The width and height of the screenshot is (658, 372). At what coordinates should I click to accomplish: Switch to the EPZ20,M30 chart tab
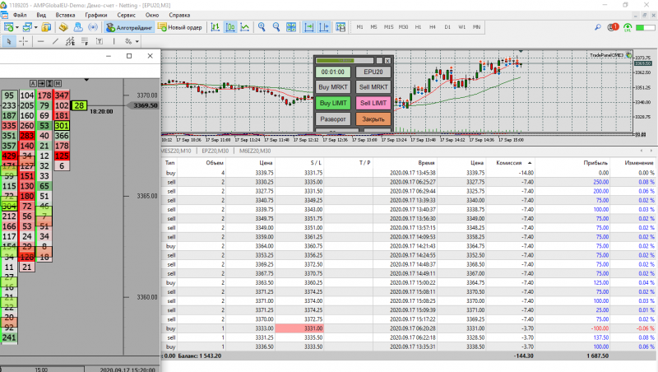pos(215,151)
